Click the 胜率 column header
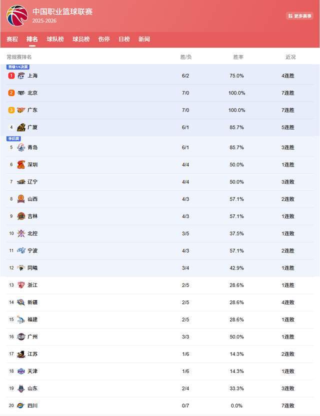This screenshot has width=320, height=416. coord(238,57)
